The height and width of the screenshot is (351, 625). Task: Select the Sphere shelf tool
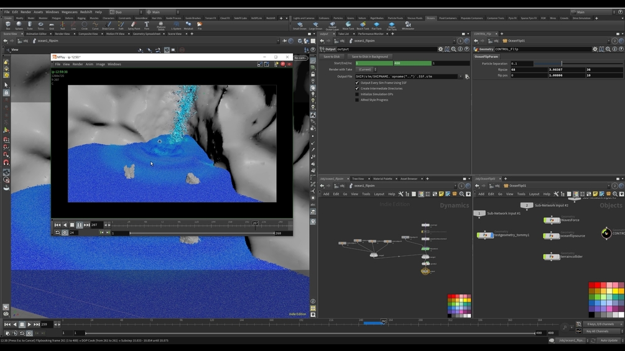pos(19,25)
